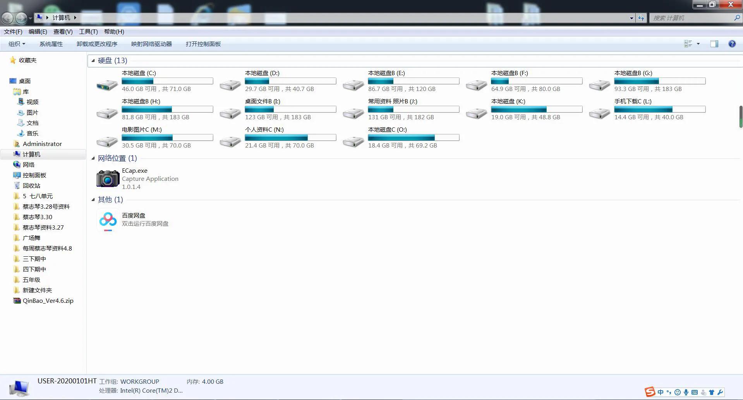Open the Sogou toolbox wrench
This screenshot has width=743, height=400.
(720, 392)
